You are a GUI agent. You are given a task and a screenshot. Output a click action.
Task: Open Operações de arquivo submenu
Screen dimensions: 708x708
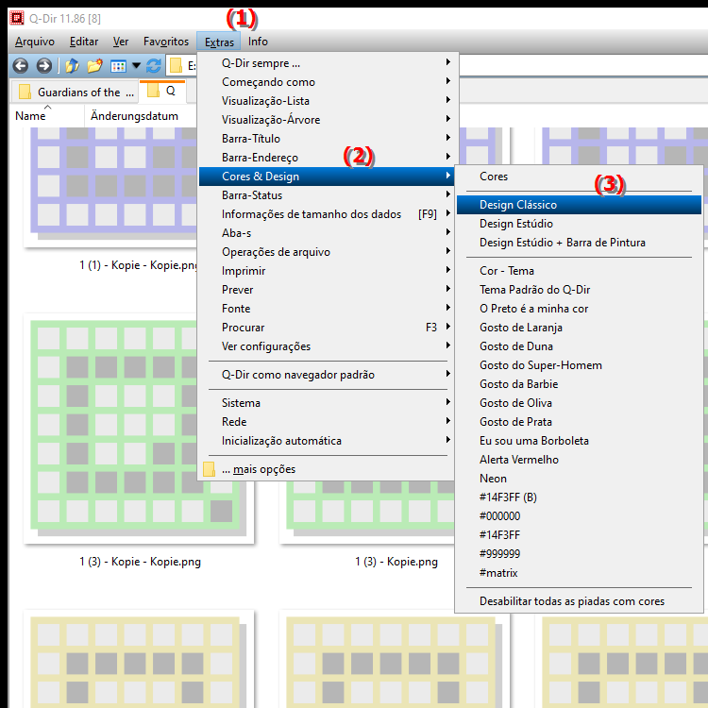(x=327, y=252)
